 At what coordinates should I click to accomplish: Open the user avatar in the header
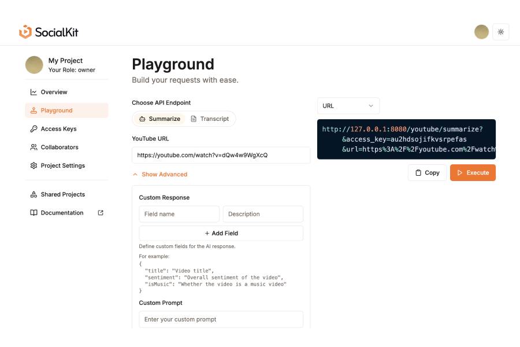pos(481,32)
